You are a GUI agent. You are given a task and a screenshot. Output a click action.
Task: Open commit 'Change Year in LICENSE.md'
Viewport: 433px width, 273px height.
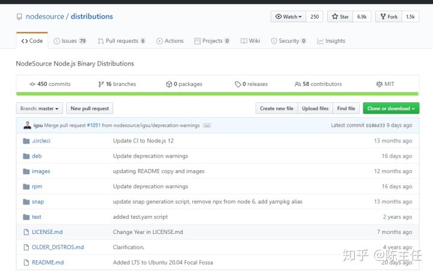click(148, 232)
